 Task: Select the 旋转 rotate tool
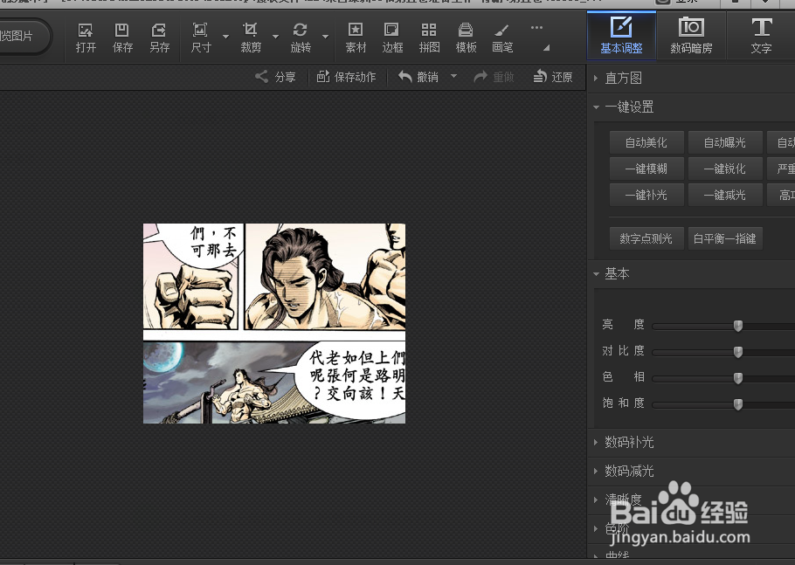[301, 38]
